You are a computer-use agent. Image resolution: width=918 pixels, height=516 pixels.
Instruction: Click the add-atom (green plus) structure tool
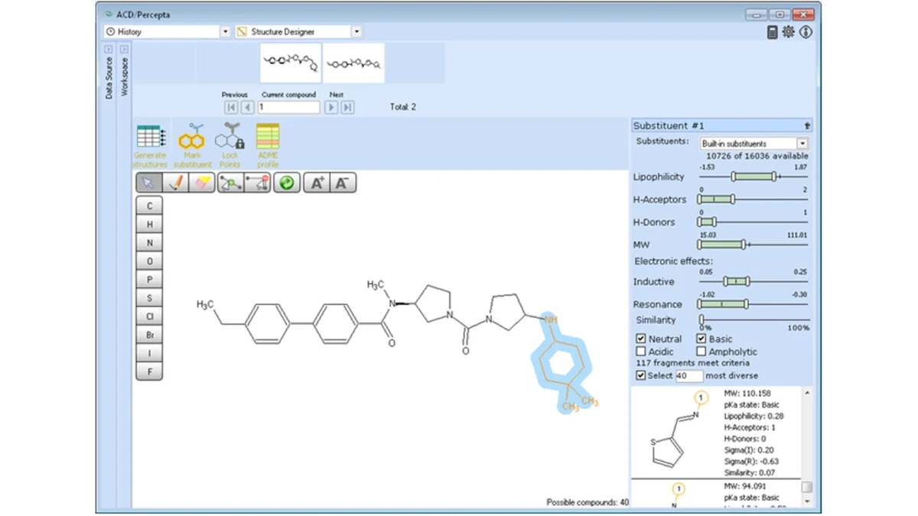coord(230,183)
